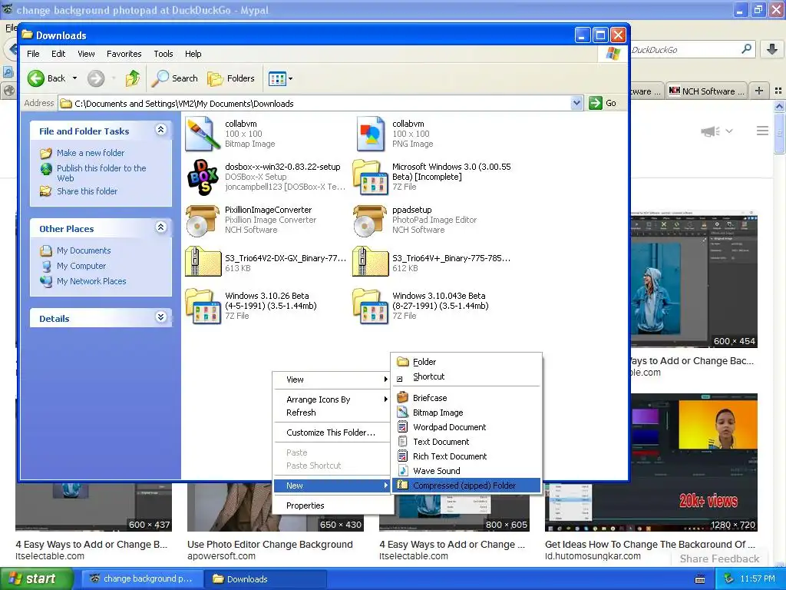Select the S3_Trio64V2-DX-GX zipped folder icon
786x590 pixels.
point(203,261)
